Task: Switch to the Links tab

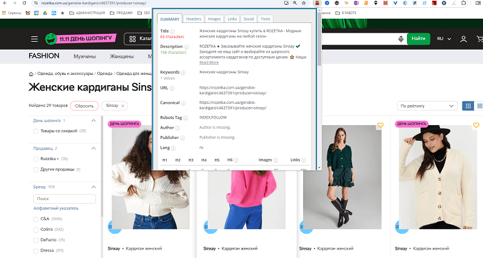Action: point(232,19)
